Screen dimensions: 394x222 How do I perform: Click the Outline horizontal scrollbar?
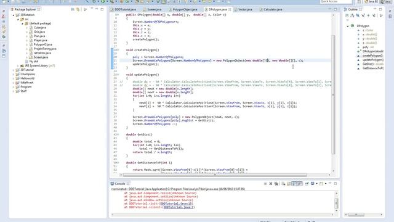tap(356, 215)
